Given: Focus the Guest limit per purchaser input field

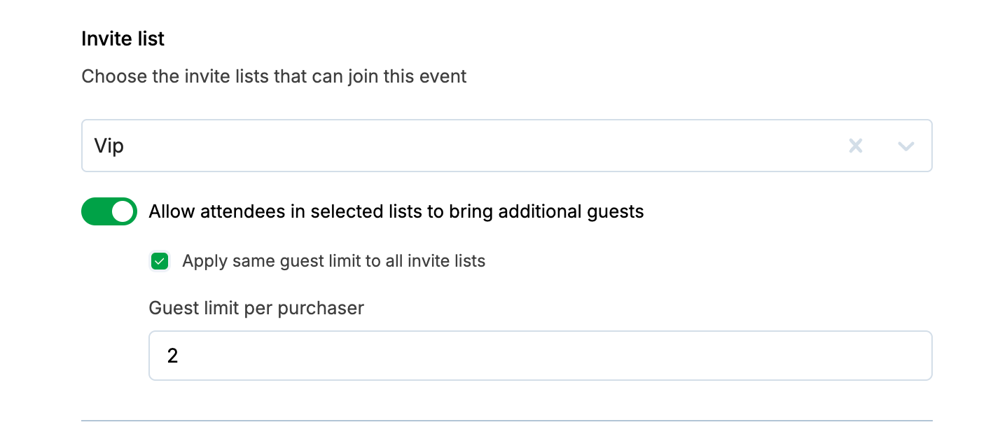Looking at the screenshot, I should tap(539, 356).
